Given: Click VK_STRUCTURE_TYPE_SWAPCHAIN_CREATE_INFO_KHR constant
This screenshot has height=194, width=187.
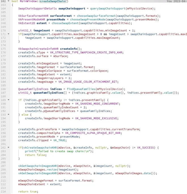Looking at the screenshot, I should point(86,53).
